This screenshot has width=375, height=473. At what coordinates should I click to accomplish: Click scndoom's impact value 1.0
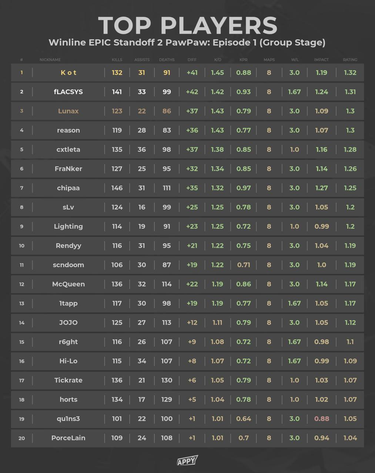point(321,265)
